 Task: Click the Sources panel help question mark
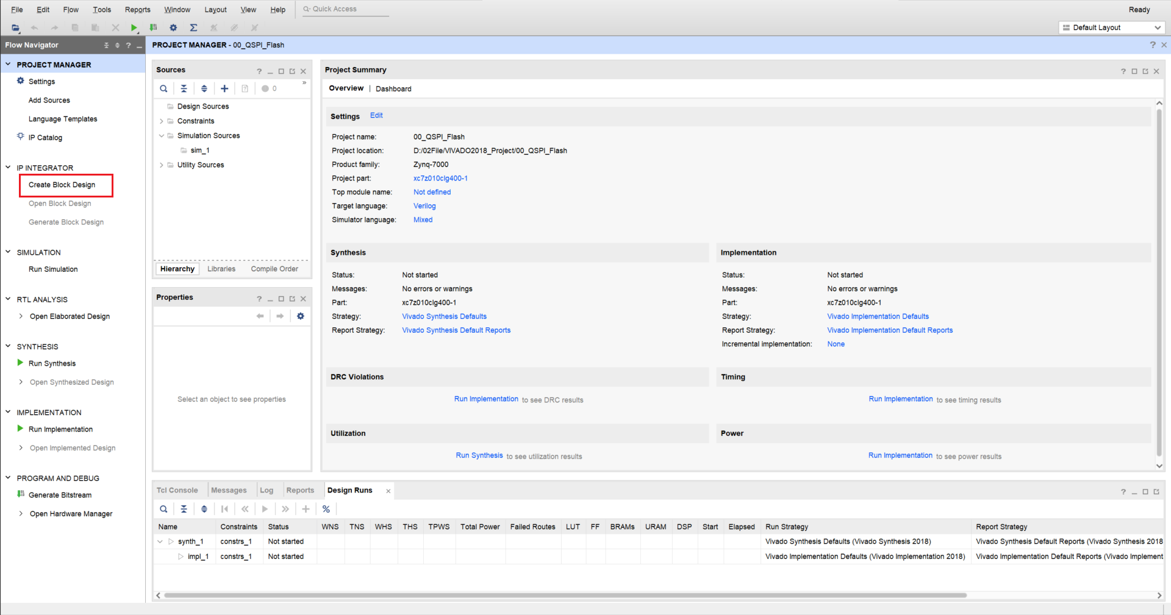point(259,71)
